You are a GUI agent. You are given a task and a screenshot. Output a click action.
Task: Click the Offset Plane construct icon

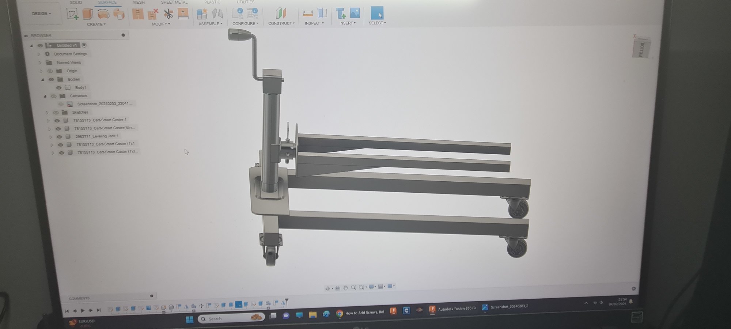[280, 14]
